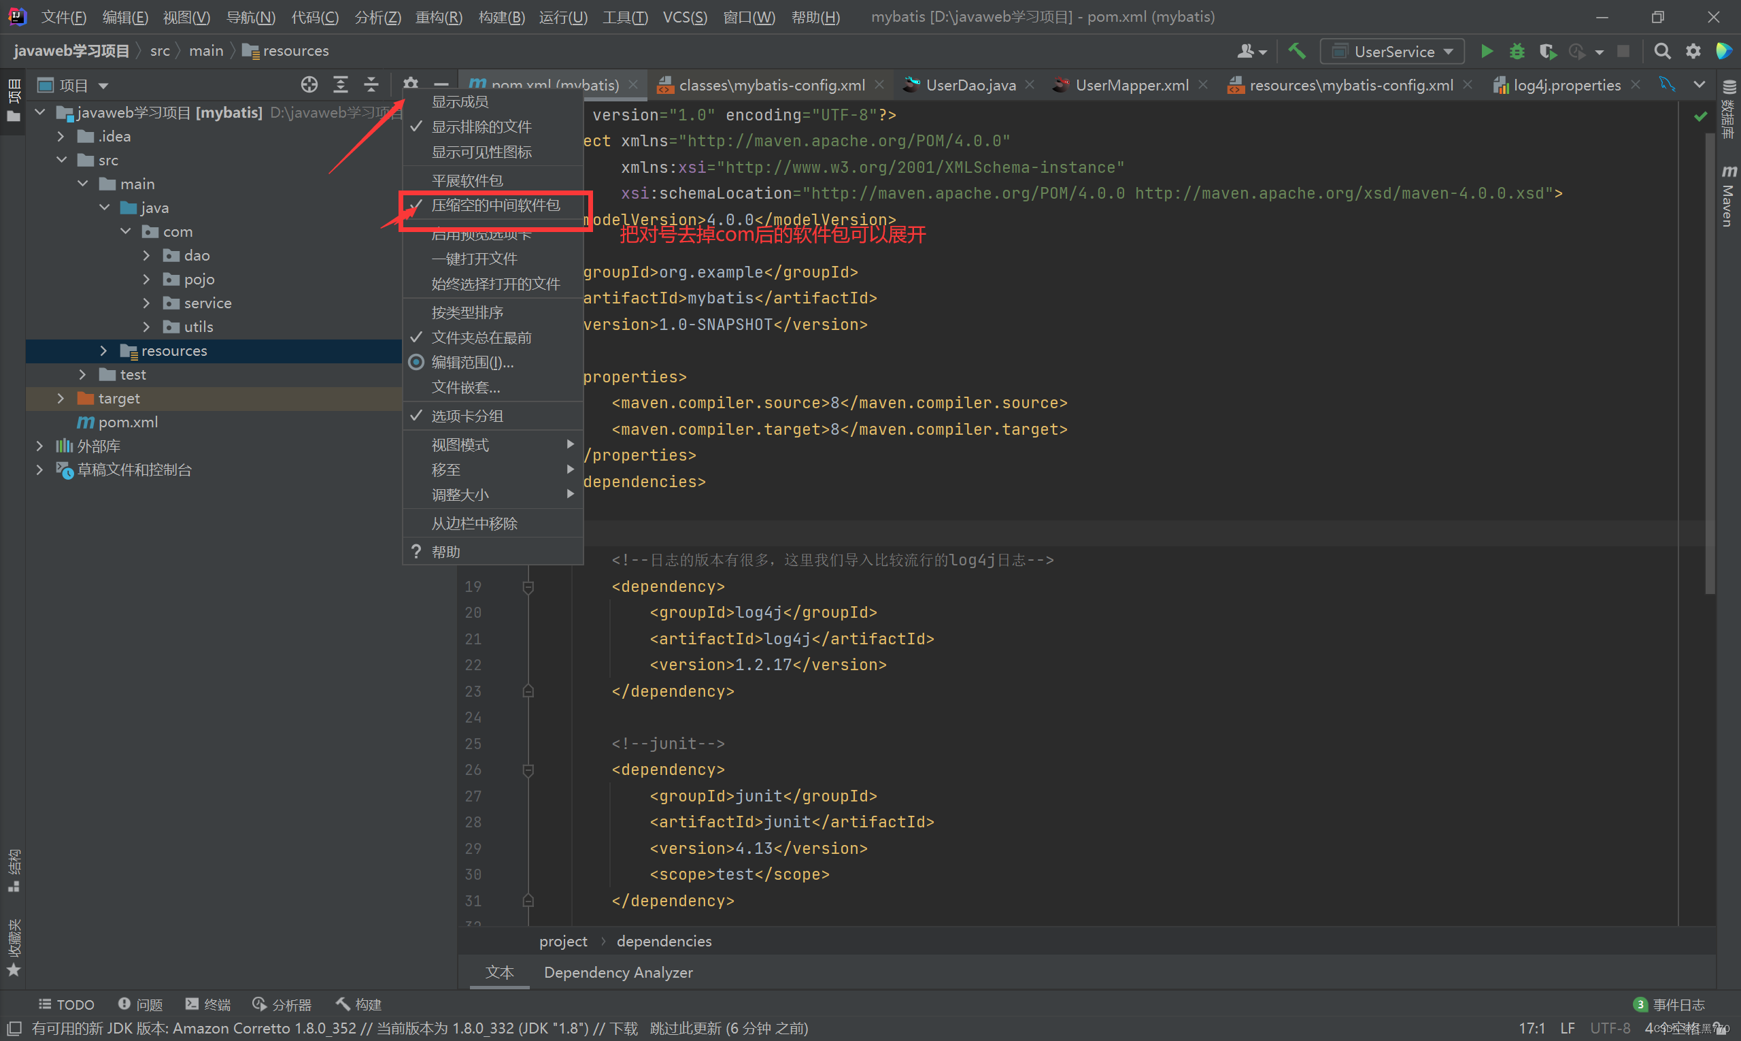Switch to the UserDao.java tab

click(970, 85)
